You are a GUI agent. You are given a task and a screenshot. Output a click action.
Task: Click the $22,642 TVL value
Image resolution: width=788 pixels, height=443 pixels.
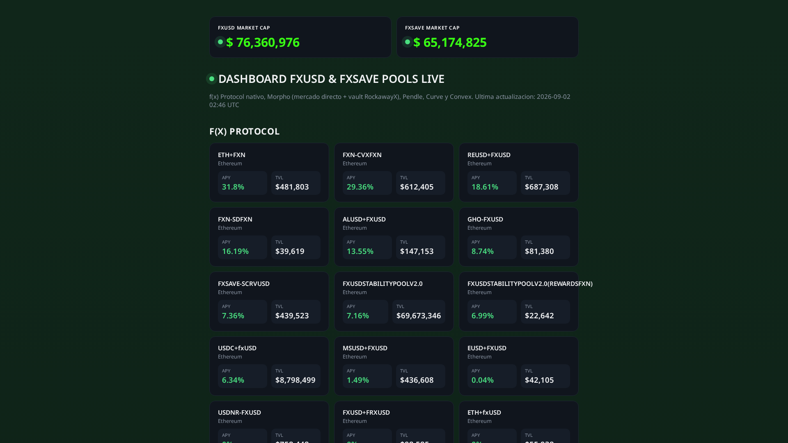540,315
